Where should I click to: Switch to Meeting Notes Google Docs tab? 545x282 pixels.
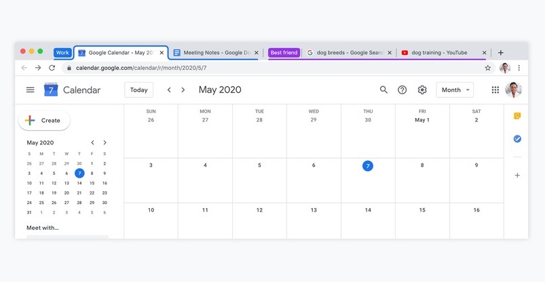tap(212, 52)
